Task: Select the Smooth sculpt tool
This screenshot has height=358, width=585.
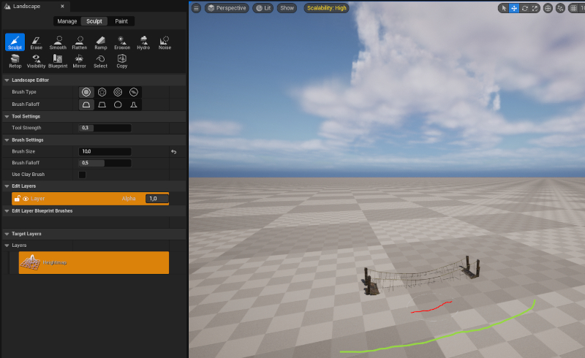Action: click(x=58, y=42)
